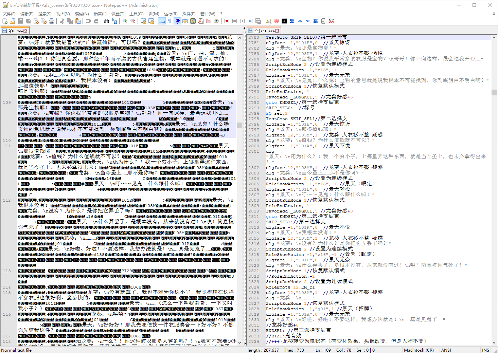Click right pane vertical scrollbar thumb
Viewport: 498px width, 353px height.
pos(494,92)
